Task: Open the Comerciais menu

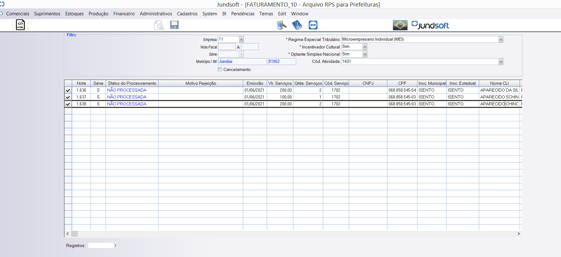Action: pos(18,14)
